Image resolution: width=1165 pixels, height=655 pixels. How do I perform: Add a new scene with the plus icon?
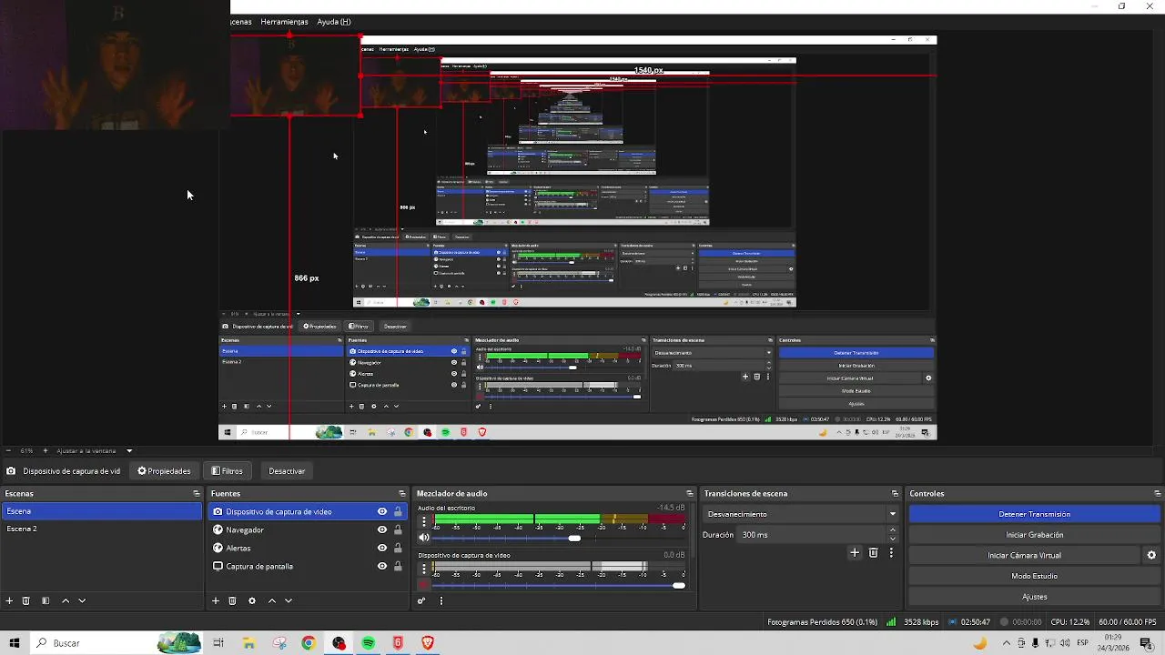pyautogui.click(x=9, y=600)
